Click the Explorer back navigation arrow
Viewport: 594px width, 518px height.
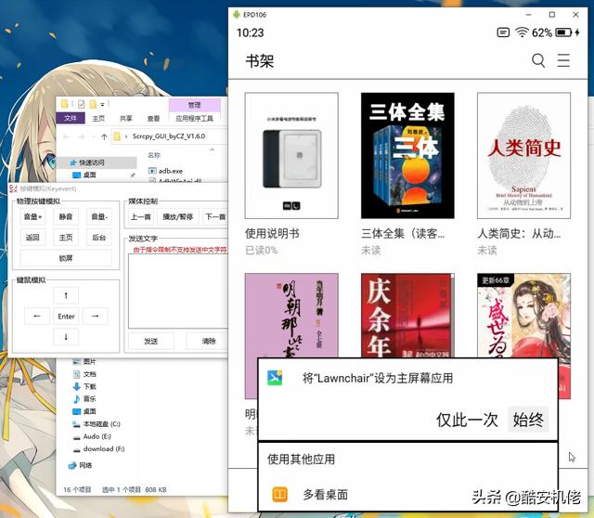66,136
